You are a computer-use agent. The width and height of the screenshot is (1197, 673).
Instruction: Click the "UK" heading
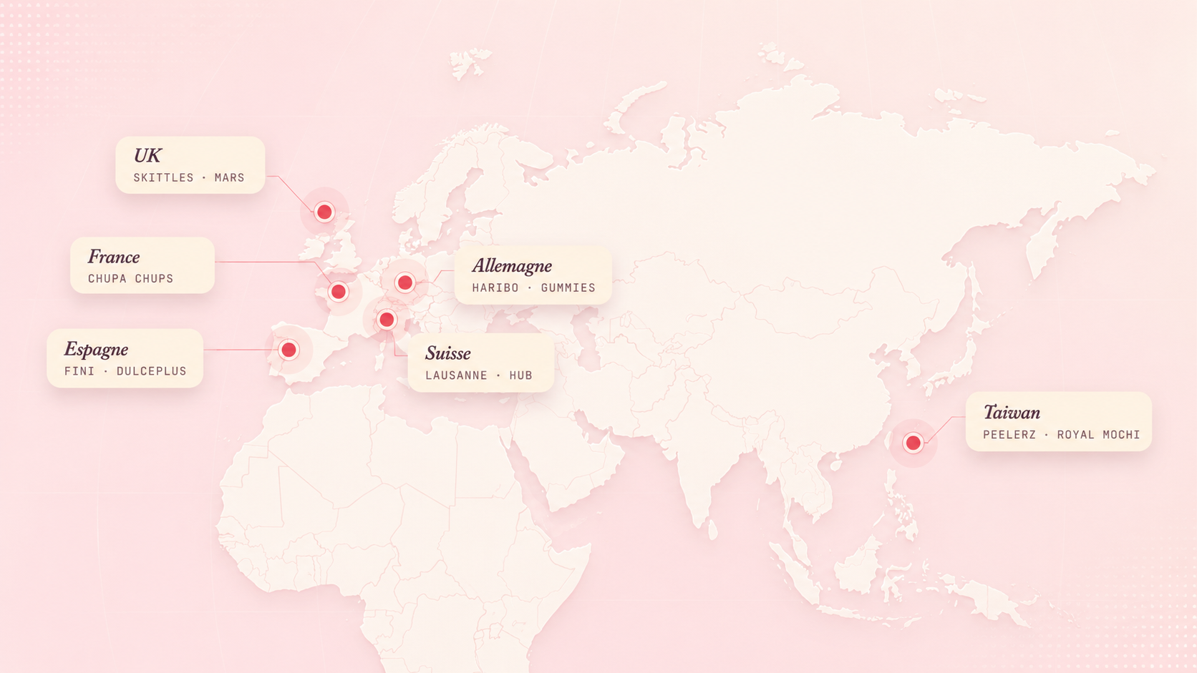coord(147,156)
